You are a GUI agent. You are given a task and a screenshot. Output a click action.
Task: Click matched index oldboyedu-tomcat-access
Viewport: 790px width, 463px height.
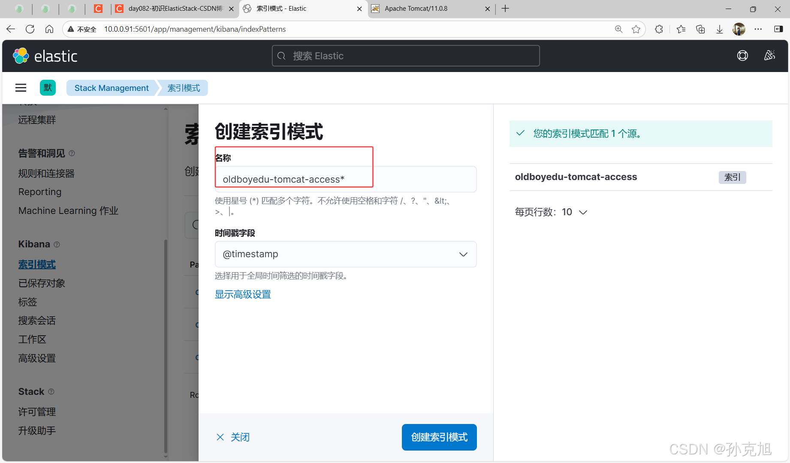click(576, 177)
